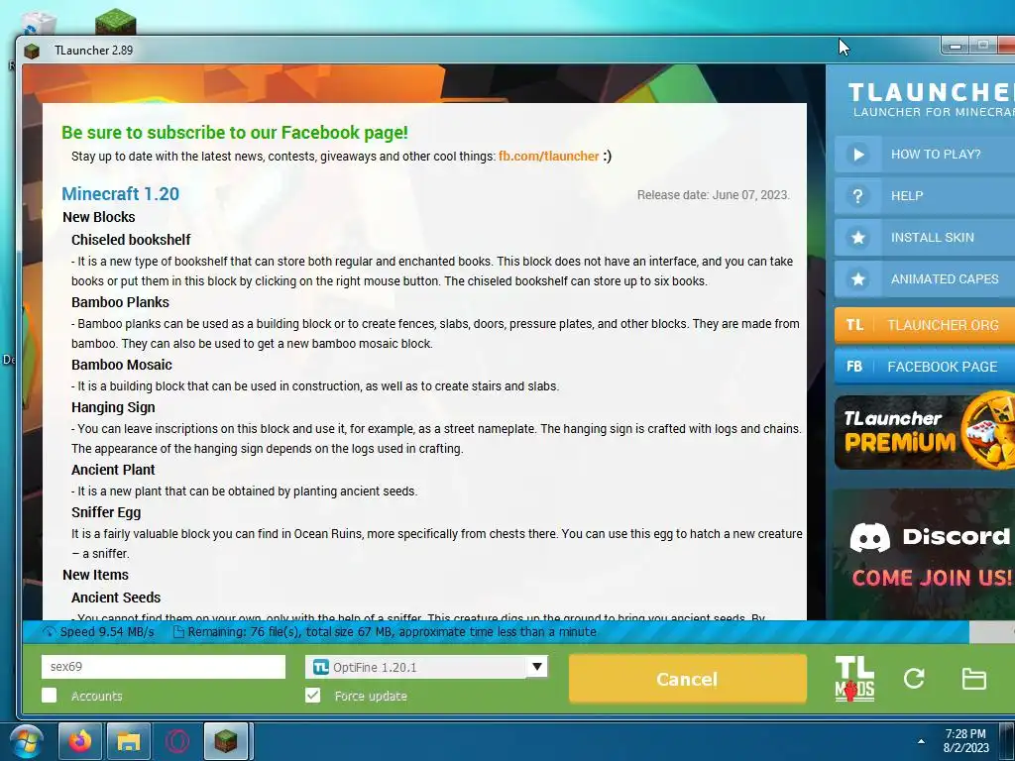
Task: Click the Recycle Bin desktop icon
Action: click(39, 23)
